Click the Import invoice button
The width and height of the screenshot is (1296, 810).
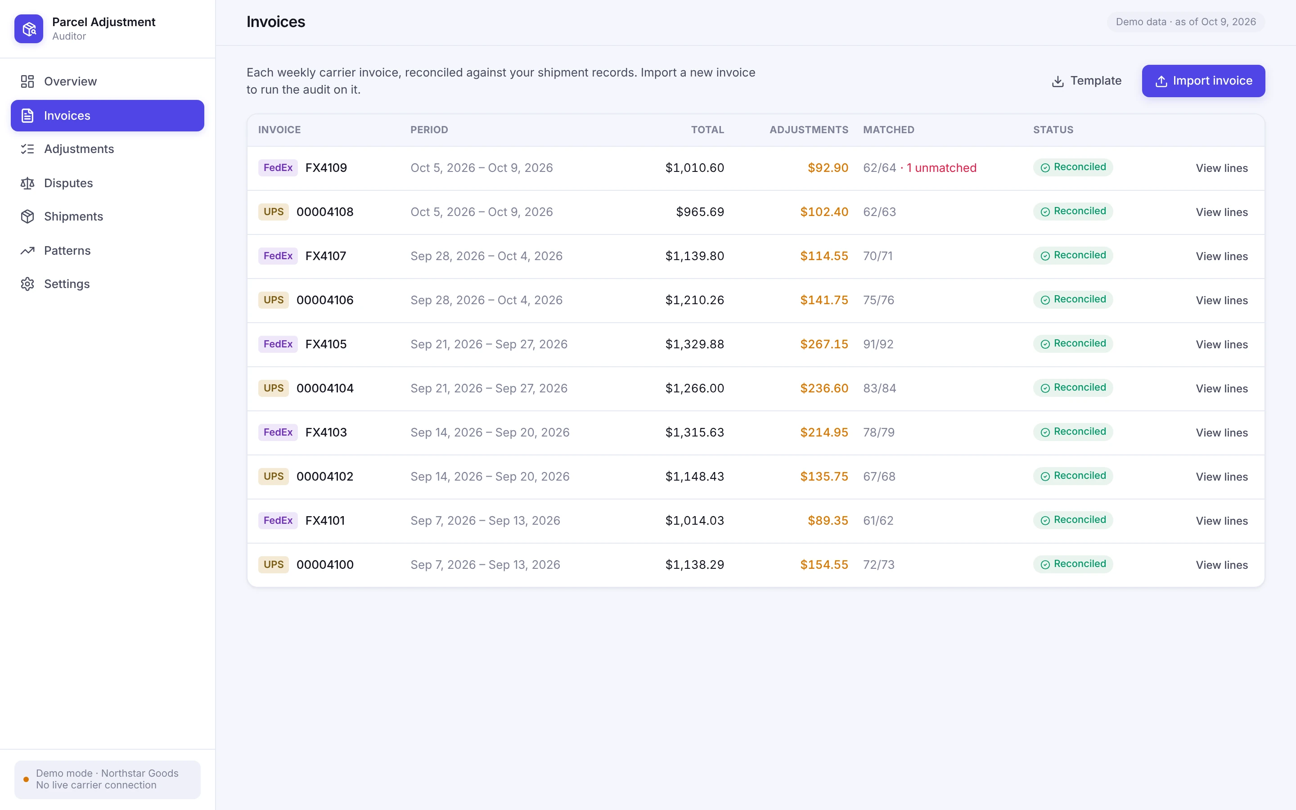tap(1203, 81)
